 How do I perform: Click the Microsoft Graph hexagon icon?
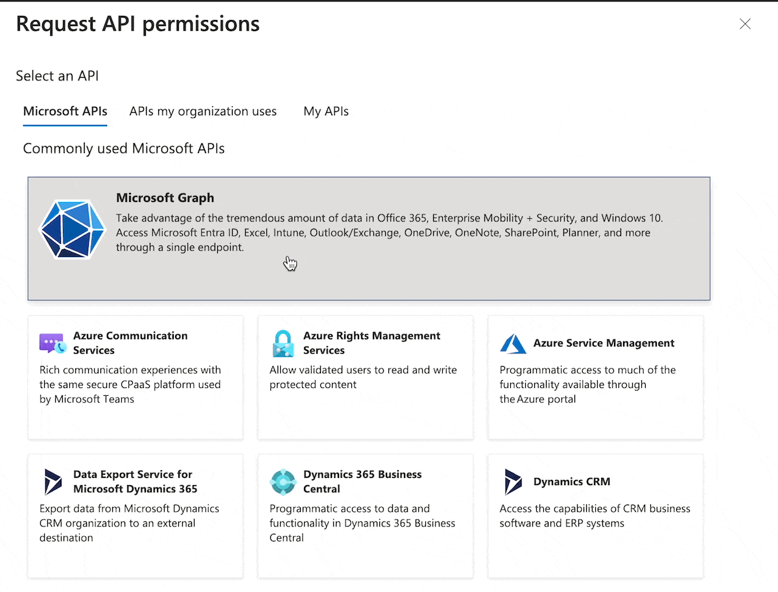[x=73, y=229]
